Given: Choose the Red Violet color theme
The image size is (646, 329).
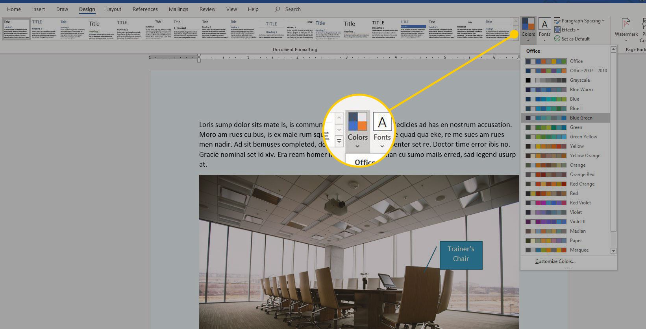Looking at the screenshot, I should [x=565, y=203].
